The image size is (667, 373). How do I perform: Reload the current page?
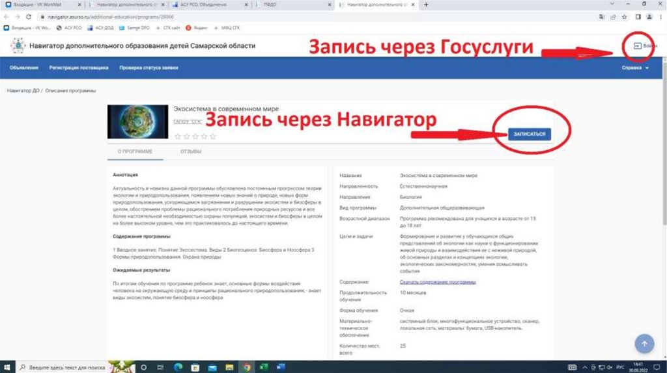[x=29, y=17]
